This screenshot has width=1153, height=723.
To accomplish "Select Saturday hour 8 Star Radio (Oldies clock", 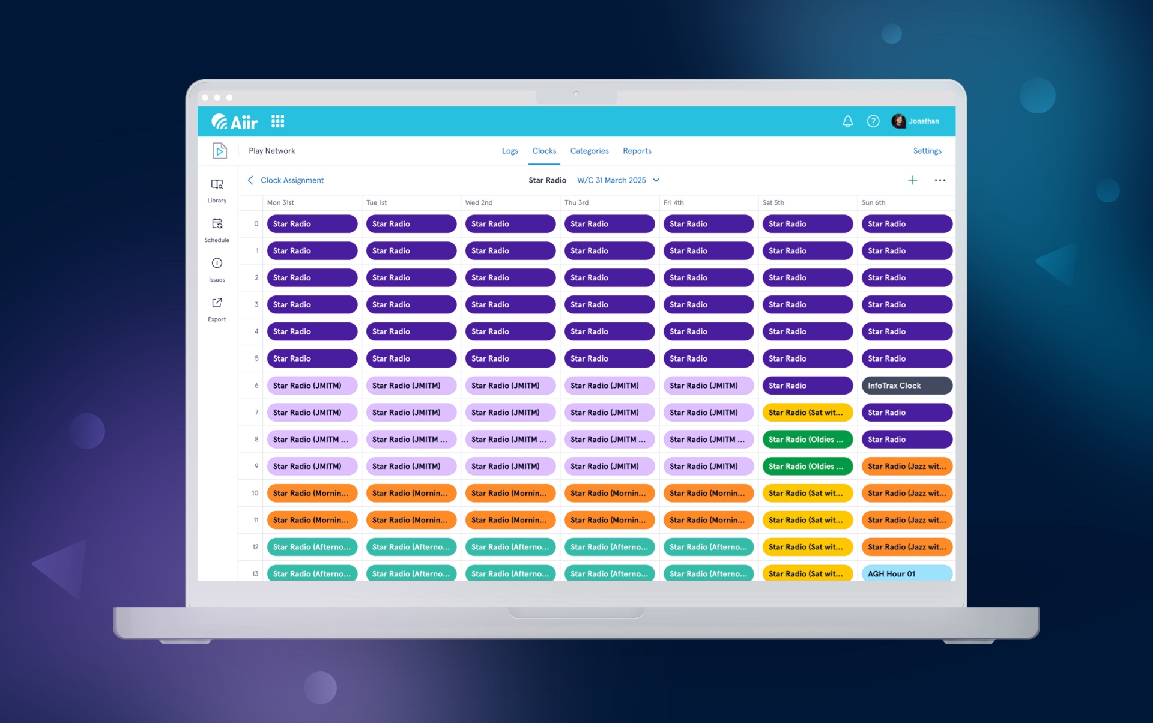I will (x=808, y=440).
